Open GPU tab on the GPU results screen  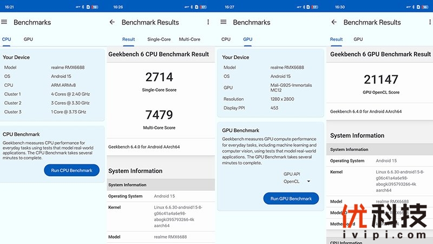click(358, 39)
